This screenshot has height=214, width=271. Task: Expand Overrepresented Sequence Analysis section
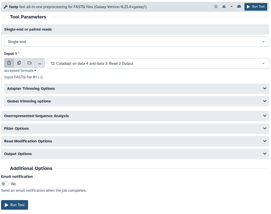tap(135, 116)
